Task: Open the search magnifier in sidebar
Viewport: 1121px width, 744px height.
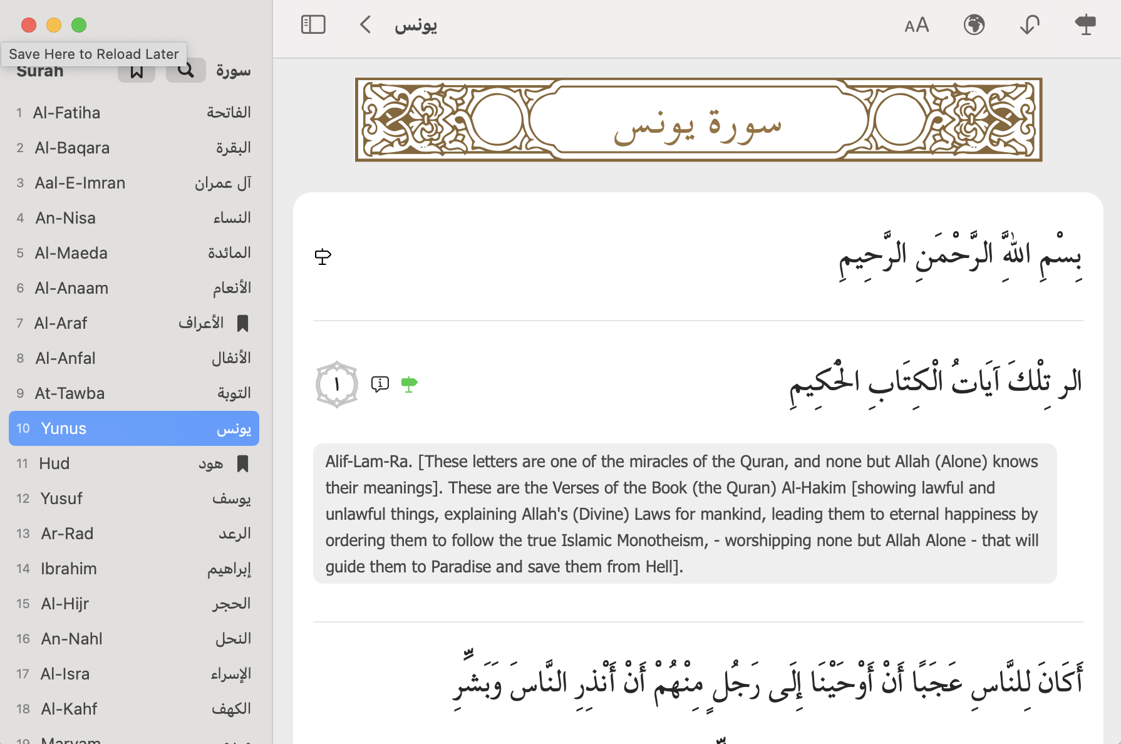Action: (x=185, y=70)
